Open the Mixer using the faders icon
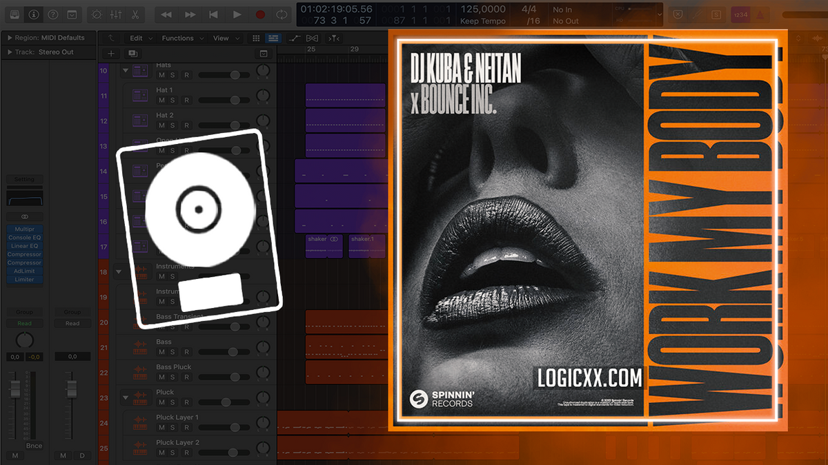Viewport: 828px width, 465px height. tap(116, 14)
